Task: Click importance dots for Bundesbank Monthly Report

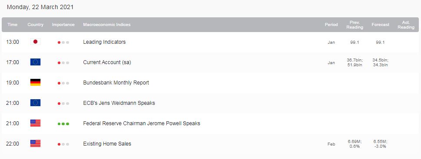Action: click(63, 83)
